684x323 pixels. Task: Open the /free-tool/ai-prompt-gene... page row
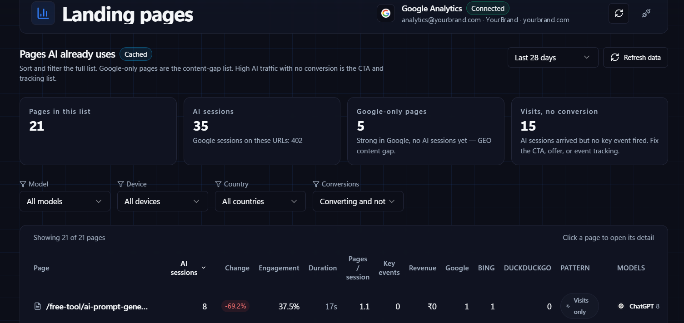(x=344, y=306)
